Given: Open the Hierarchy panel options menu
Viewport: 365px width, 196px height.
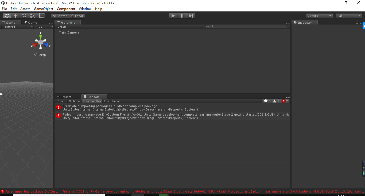Looking at the screenshot, I should (x=288, y=23).
